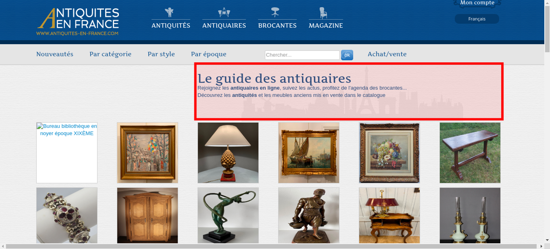The height and width of the screenshot is (249, 550).
Task: Click the Antiquités en France logo
Action: pos(78,21)
